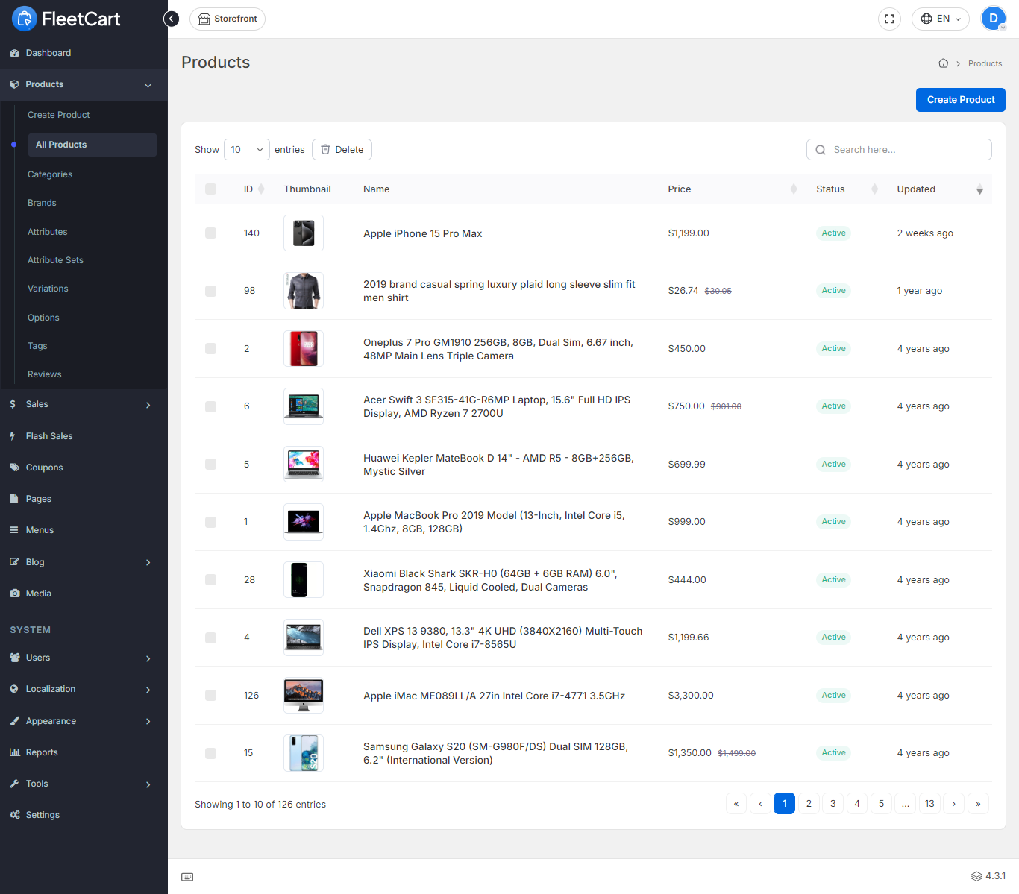Go to pagination page 2
Screen dimensions: 1019x894
(809, 804)
